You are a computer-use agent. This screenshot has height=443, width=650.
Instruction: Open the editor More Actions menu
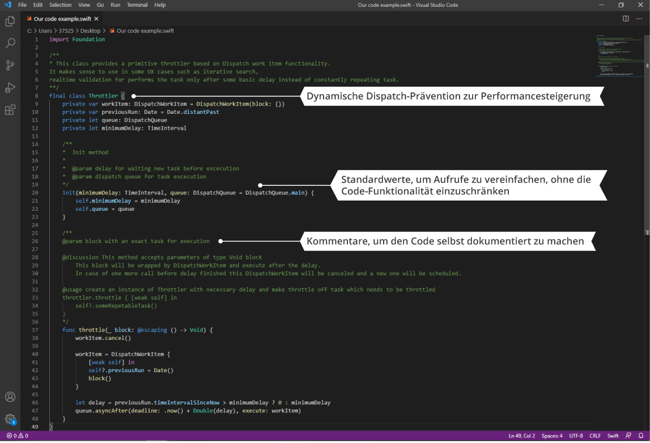640,19
